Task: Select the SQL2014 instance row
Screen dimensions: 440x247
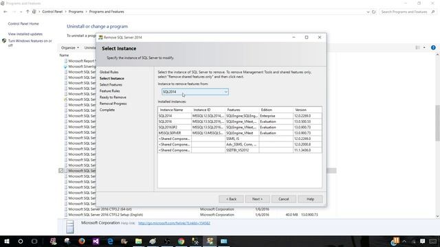Action: pos(240,116)
